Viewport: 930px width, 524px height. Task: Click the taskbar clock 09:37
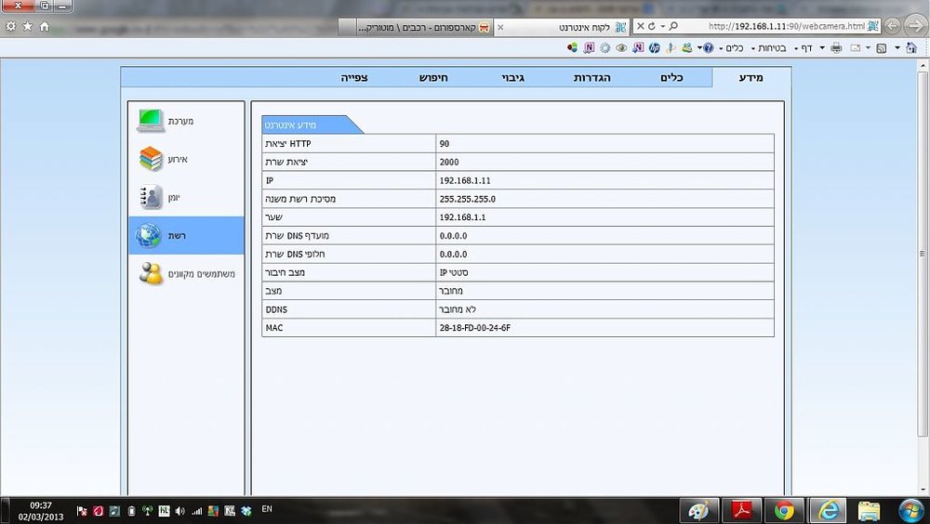click(40, 505)
